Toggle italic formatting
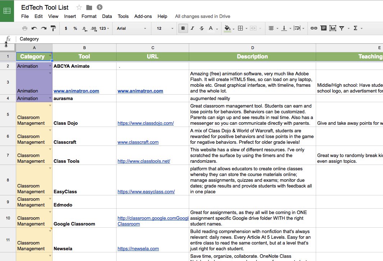Screen dimensions: 383x261 (192, 28)
